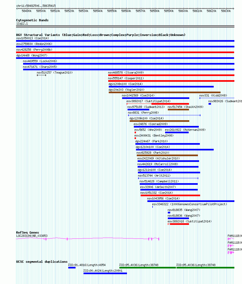Select nsv825928 (Park2010) brown bar

click(167, 155)
